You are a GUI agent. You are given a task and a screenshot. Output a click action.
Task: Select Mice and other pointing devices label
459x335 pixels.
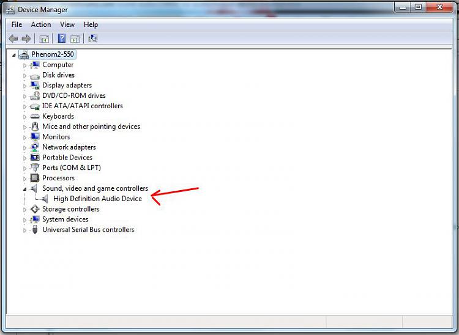coord(91,127)
